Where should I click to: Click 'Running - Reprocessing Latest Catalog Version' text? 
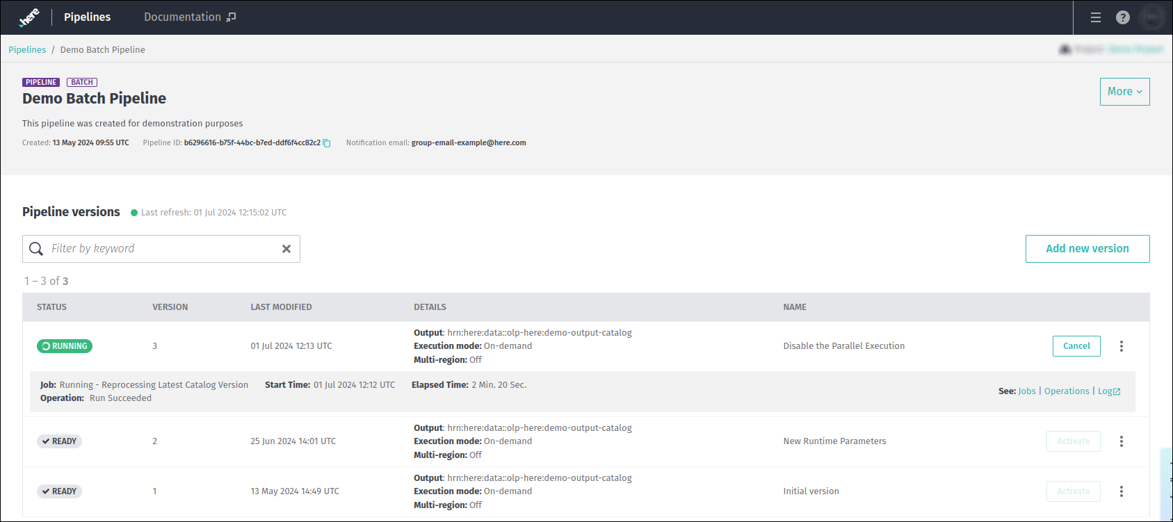click(154, 385)
